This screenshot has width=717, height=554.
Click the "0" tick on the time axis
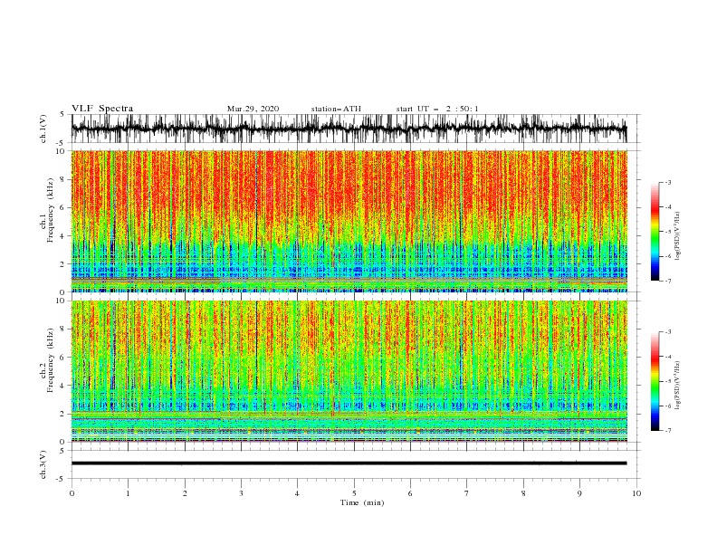(x=72, y=493)
